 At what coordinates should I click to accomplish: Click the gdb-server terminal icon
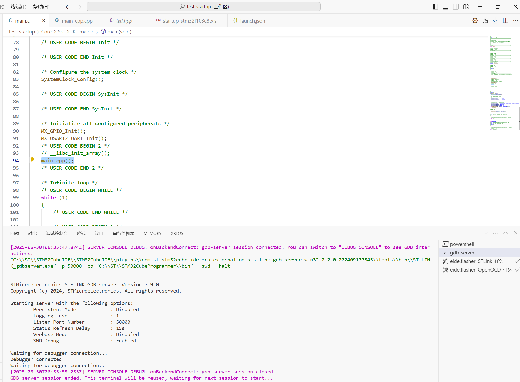(x=445, y=253)
